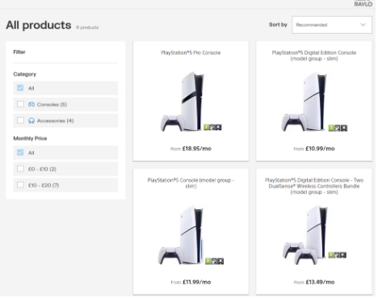This screenshot has height=298, width=378.
Task: Open the PlayStation 5 Pro Console title link
Action: [x=191, y=52]
